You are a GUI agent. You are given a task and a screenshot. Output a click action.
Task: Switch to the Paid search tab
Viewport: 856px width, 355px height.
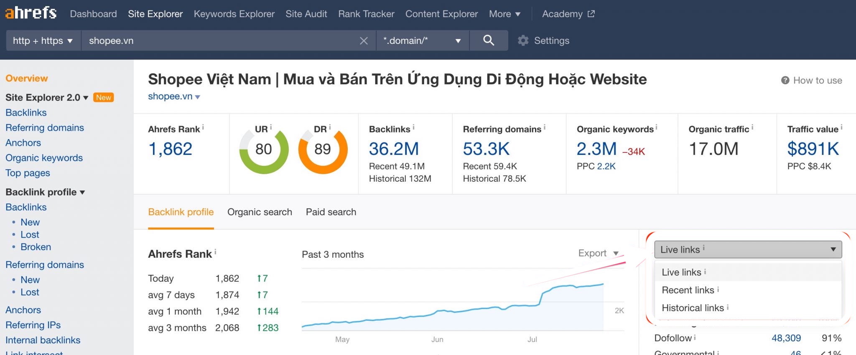pyautogui.click(x=331, y=212)
